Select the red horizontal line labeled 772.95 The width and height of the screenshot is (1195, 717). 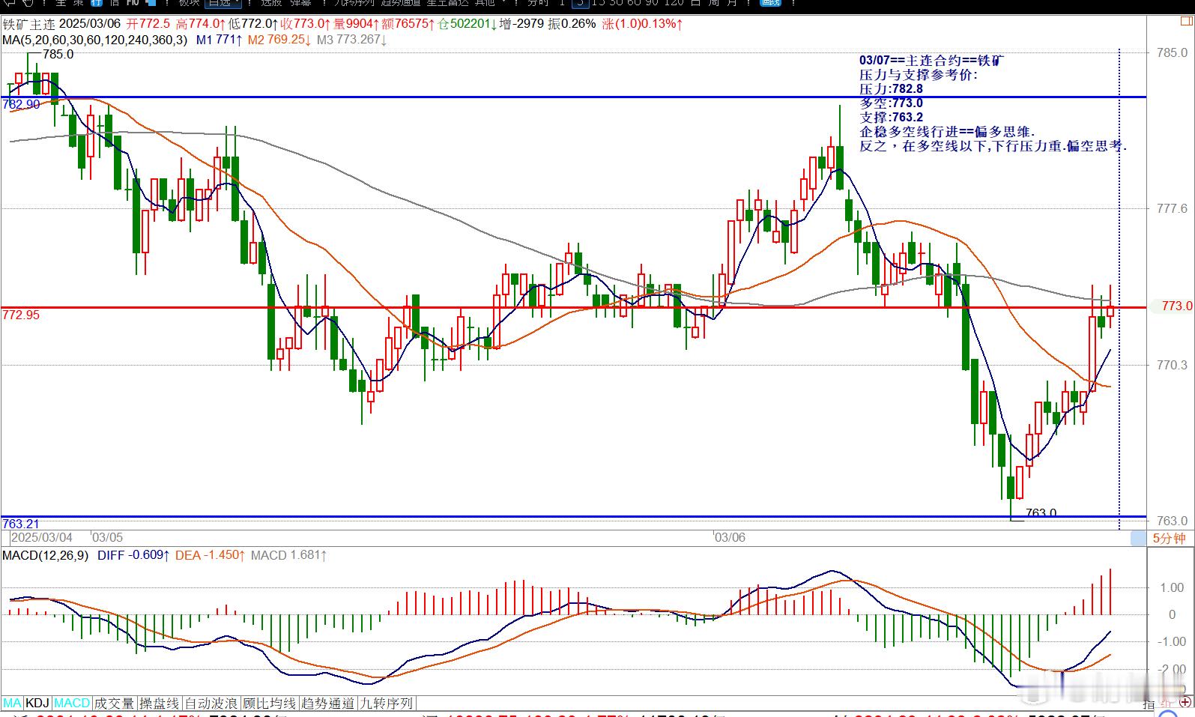pos(573,307)
